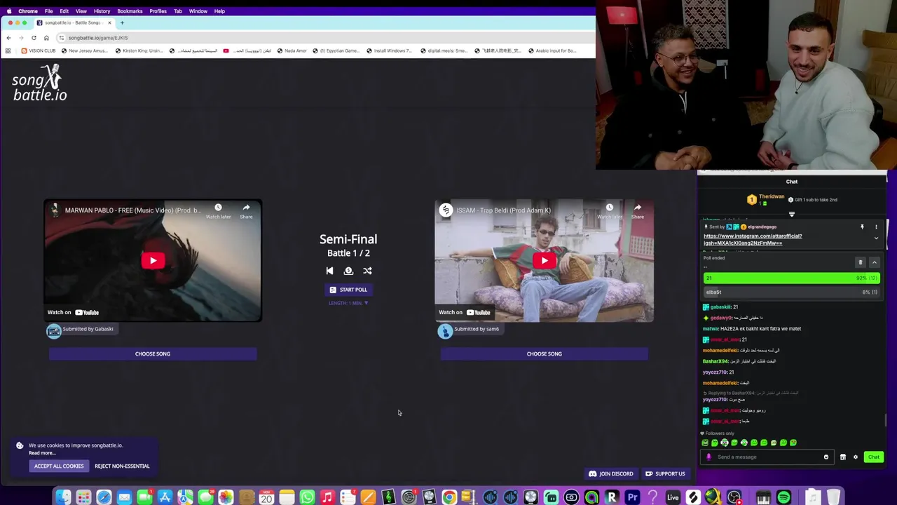
Task: Share the MARWAN PABLO video
Action: (246, 211)
